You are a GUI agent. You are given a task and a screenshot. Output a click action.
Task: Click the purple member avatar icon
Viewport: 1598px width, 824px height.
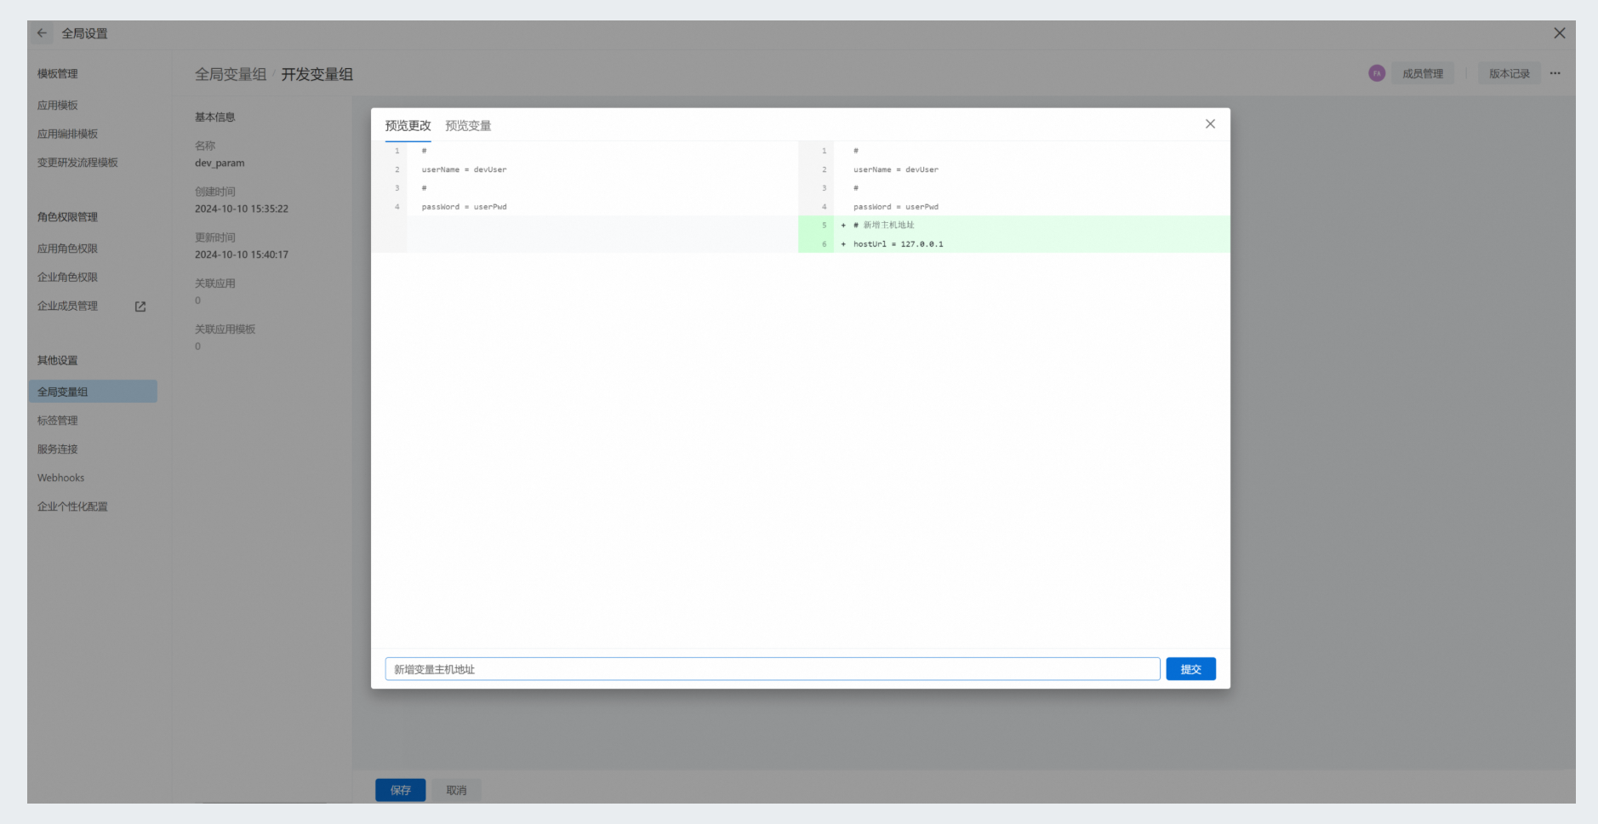tap(1377, 73)
